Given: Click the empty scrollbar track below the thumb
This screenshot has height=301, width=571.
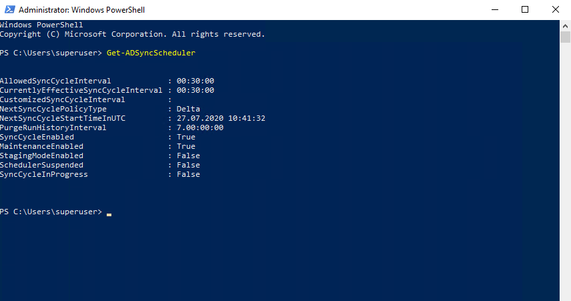Looking at the screenshot, I should pos(565,172).
